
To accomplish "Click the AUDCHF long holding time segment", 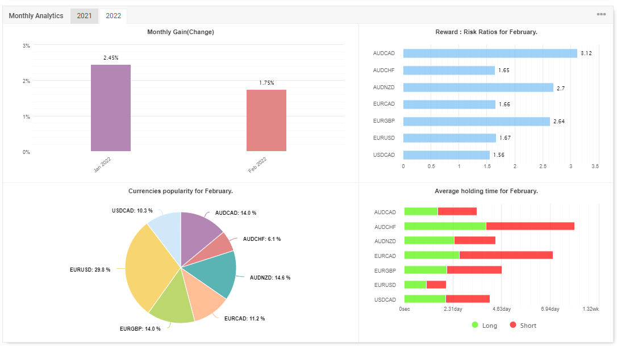I will pos(445,226).
